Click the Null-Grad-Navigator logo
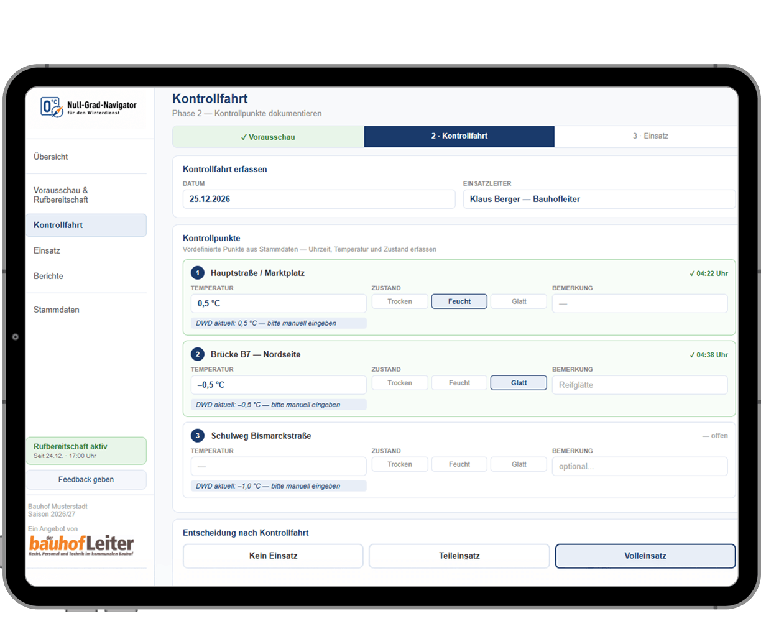 pos(88,107)
